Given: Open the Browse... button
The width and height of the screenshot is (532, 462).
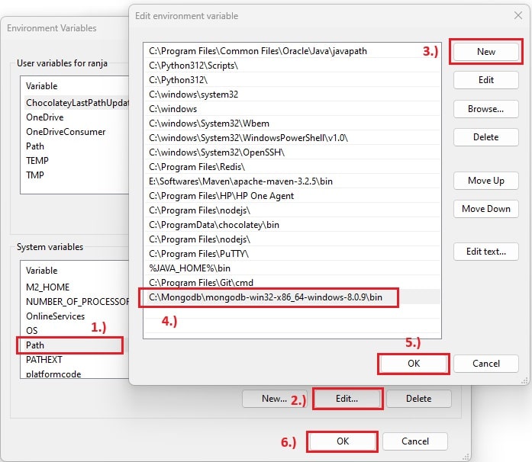Looking at the screenshot, I should [485, 109].
